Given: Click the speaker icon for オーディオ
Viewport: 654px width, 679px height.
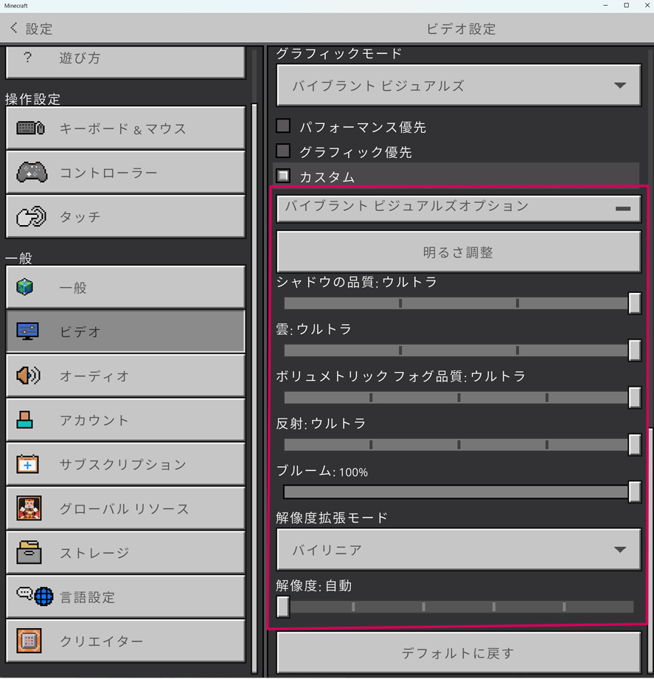Looking at the screenshot, I should [28, 376].
